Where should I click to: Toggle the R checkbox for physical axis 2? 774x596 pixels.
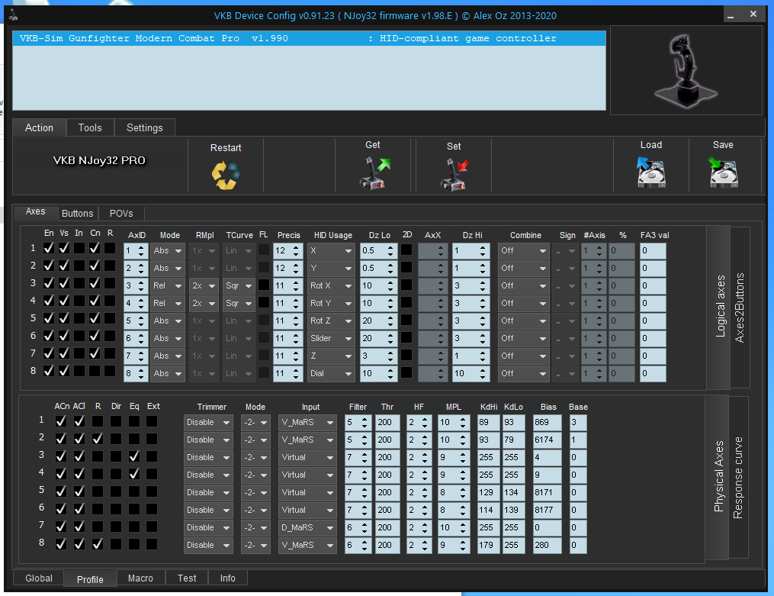click(97, 439)
